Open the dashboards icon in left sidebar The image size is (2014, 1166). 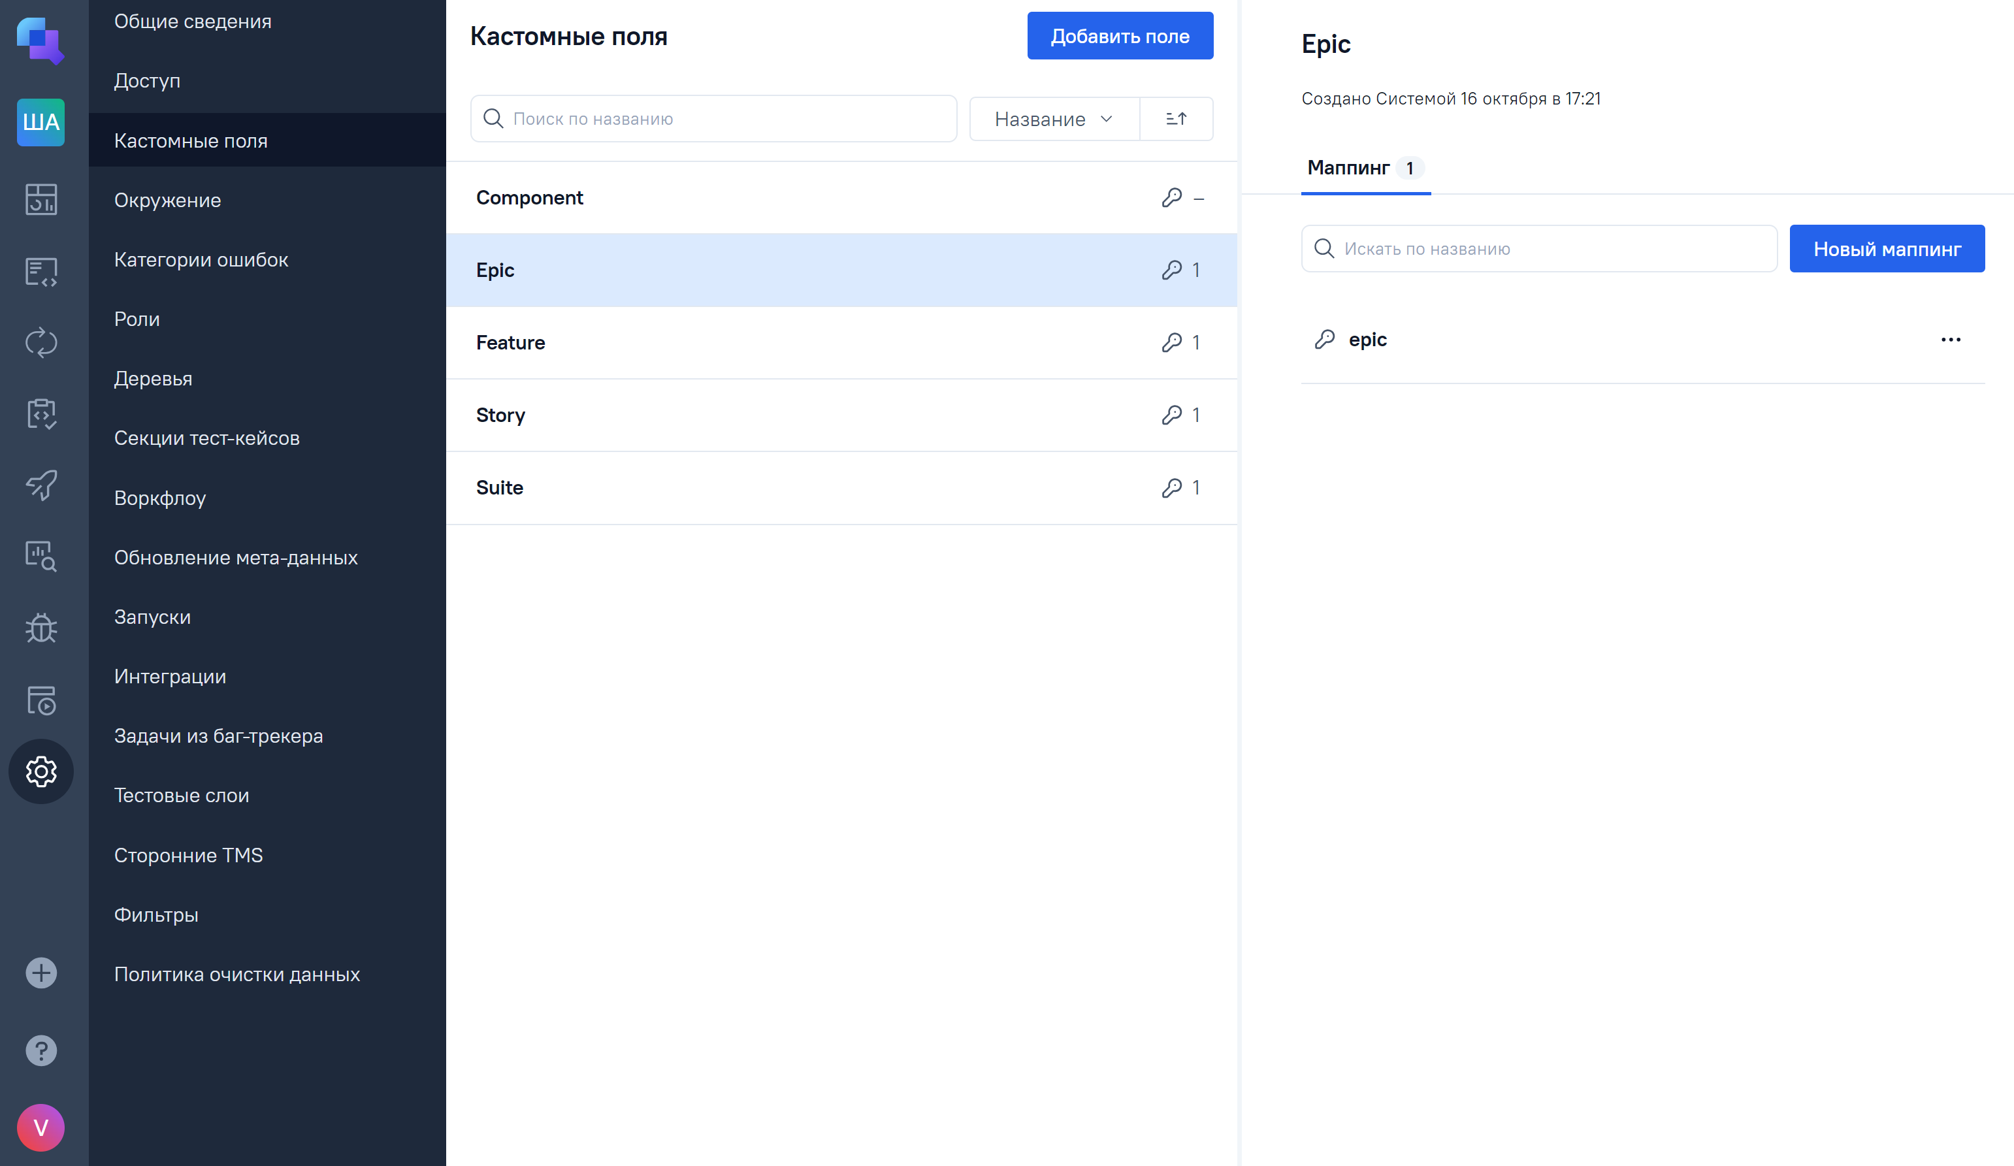click(41, 200)
